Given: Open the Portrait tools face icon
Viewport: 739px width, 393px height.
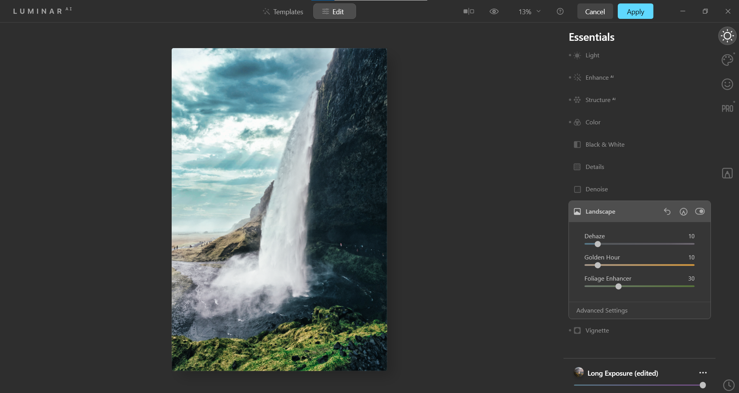Looking at the screenshot, I should click(727, 84).
